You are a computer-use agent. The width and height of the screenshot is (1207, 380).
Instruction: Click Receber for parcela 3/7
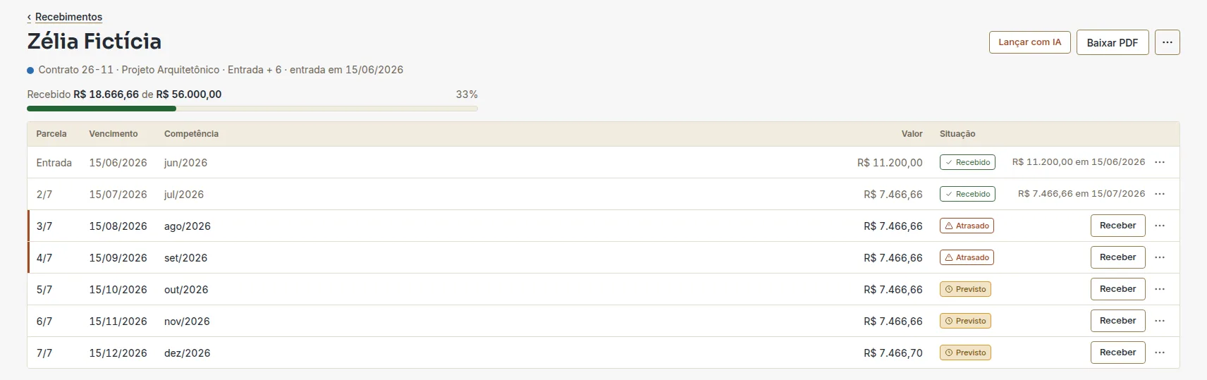[1117, 226]
